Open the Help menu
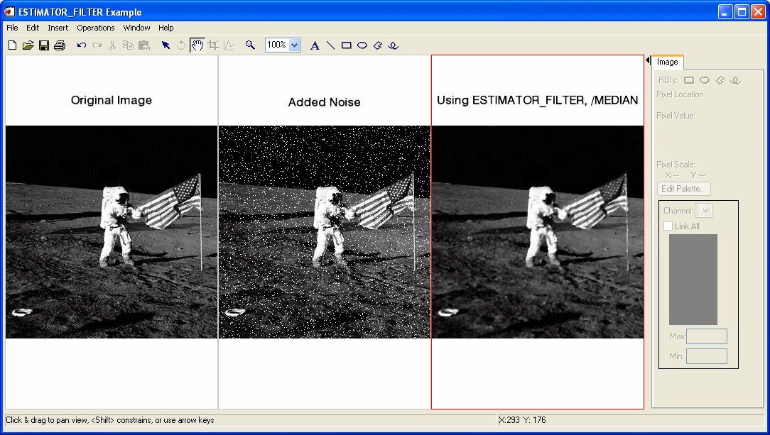 [166, 28]
